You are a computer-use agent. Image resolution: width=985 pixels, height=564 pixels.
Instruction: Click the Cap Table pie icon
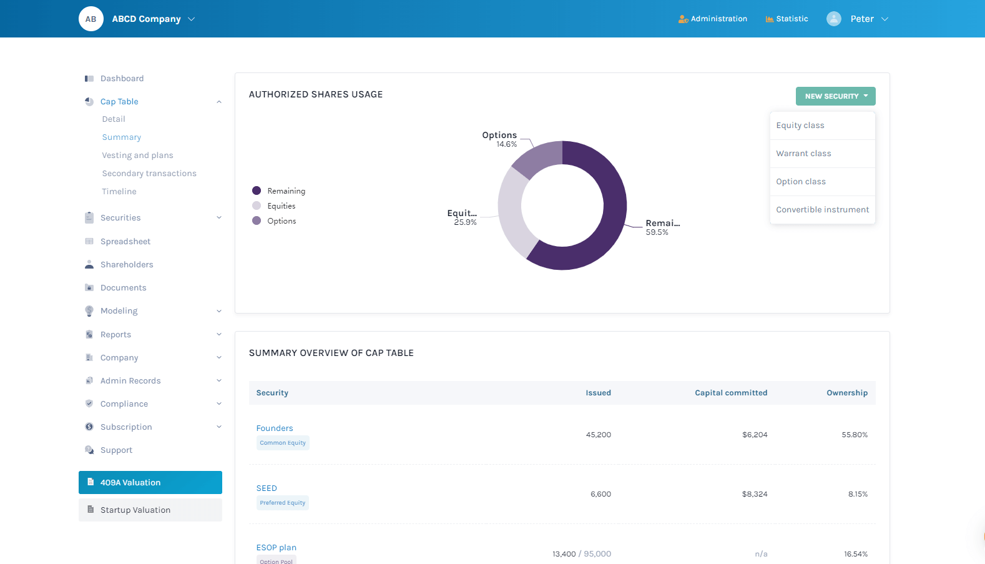[89, 102]
